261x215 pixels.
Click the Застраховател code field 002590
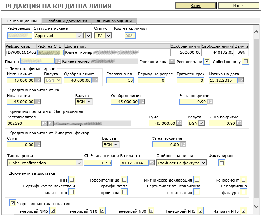point(24,123)
